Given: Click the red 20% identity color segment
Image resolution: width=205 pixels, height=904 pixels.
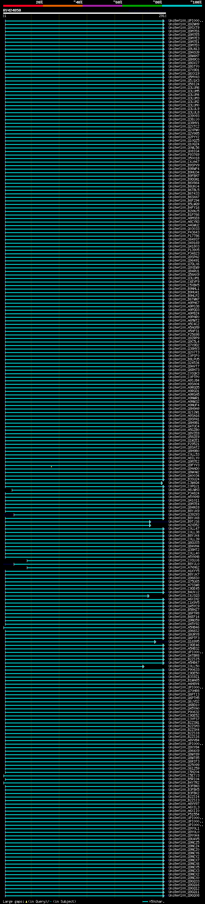Looking at the screenshot, I should [23, 6].
